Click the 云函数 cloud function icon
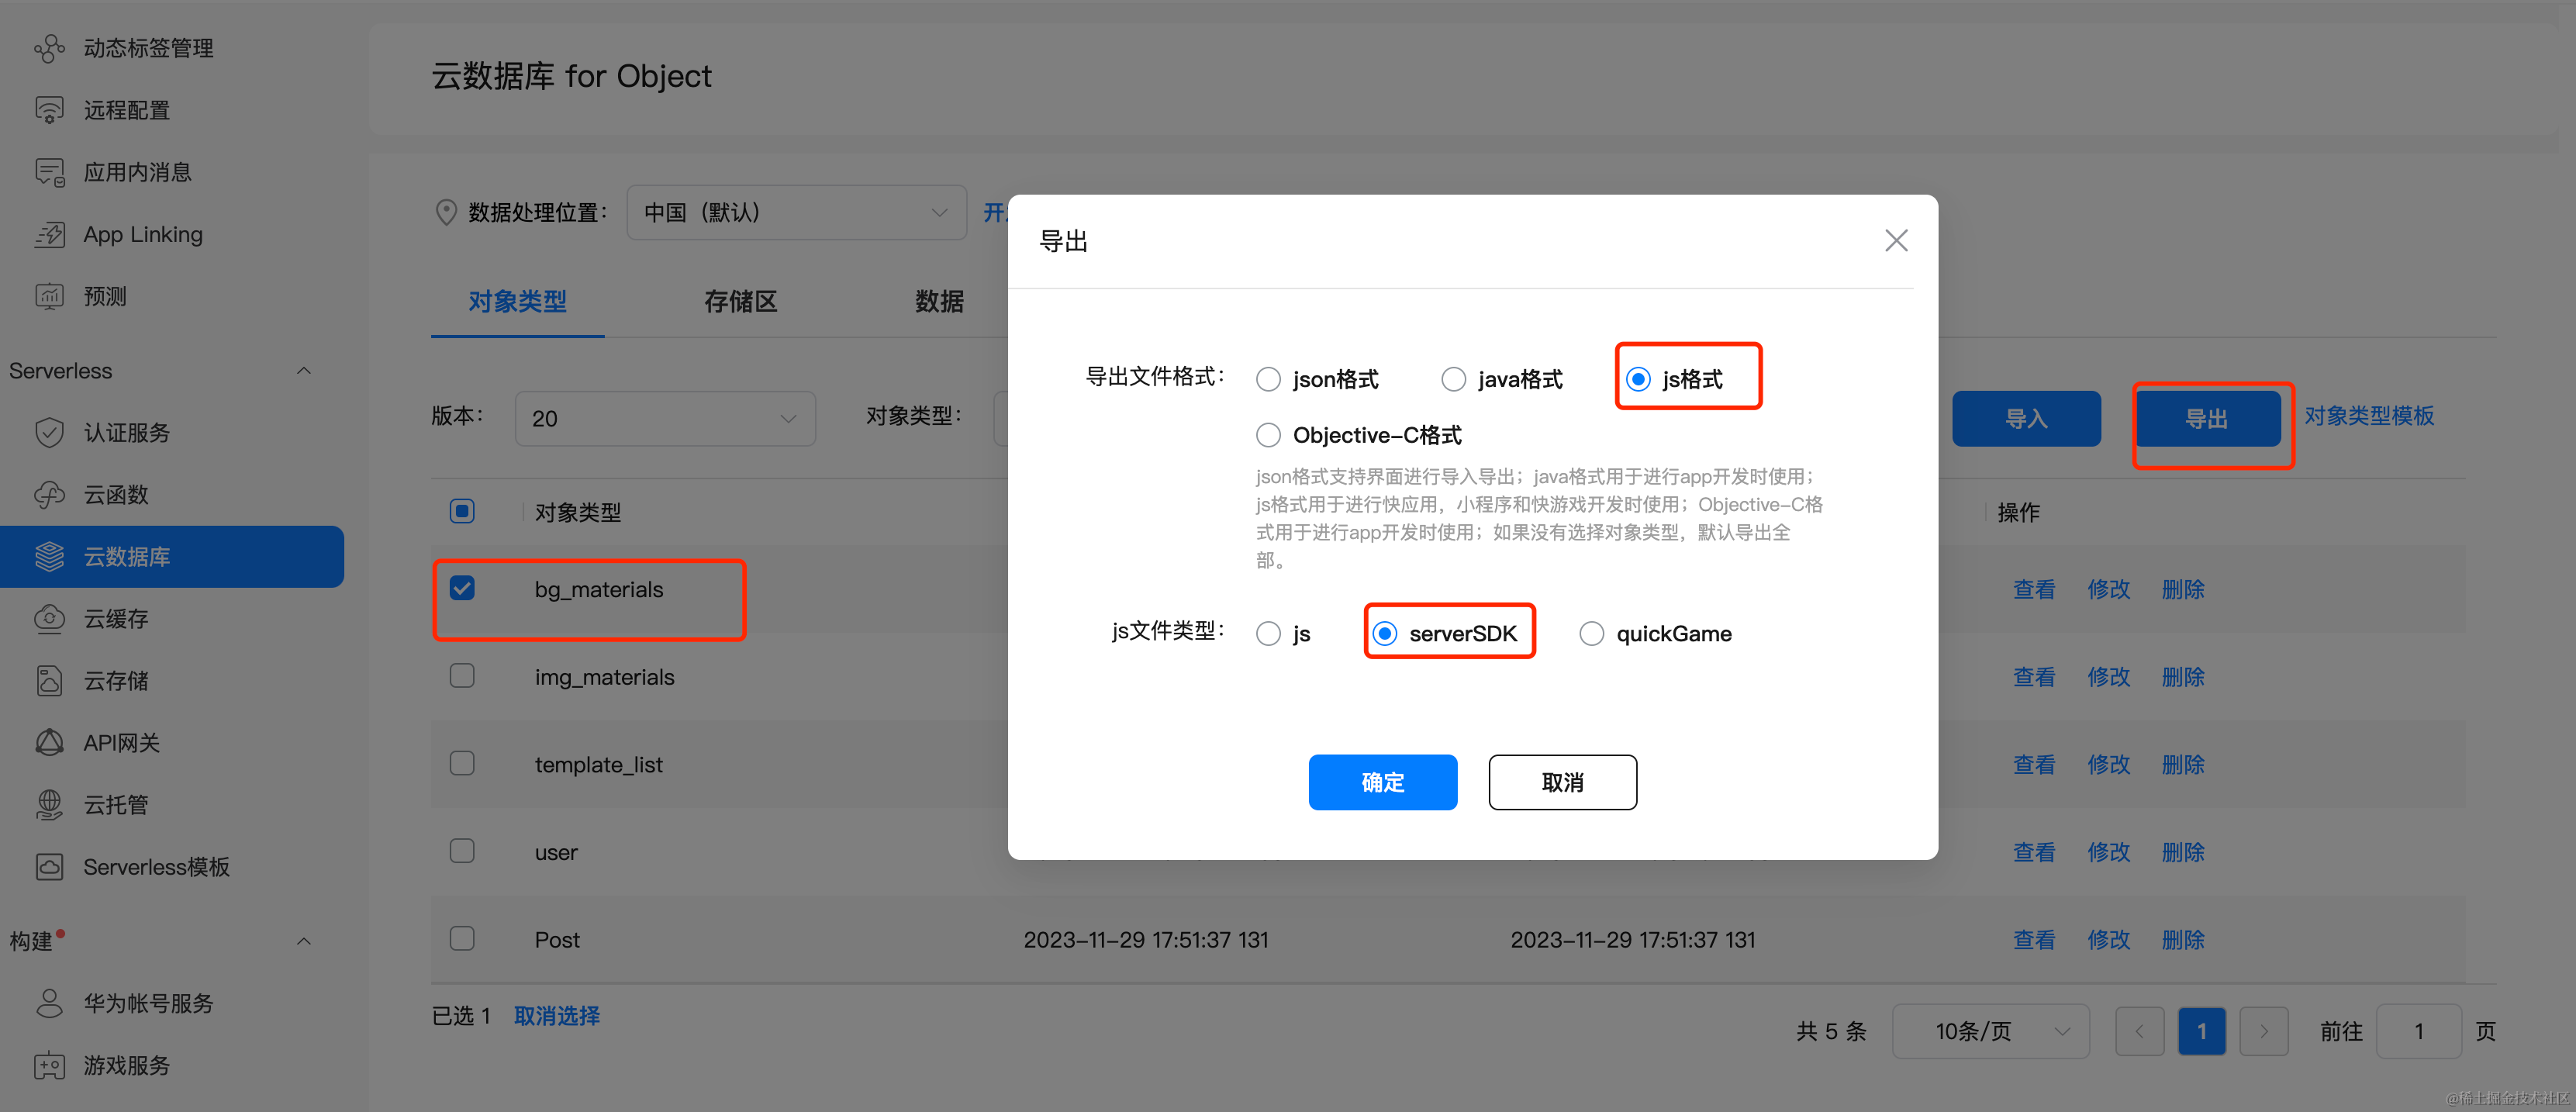2576x1112 pixels. pos(49,495)
